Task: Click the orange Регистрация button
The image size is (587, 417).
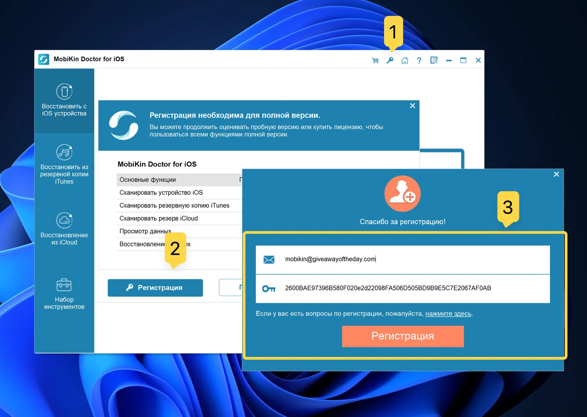Action: click(403, 336)
